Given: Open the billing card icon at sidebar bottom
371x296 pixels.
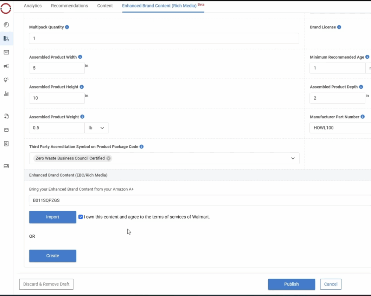Looking at the screenshot, I should 6,166.
